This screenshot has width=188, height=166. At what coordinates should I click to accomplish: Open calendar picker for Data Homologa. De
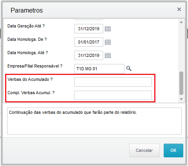[x=108, y=42]
